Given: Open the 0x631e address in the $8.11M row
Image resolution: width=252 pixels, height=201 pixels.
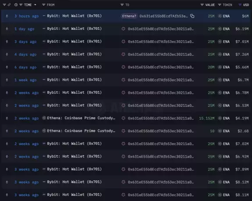Looking at the screenshot, I should [x=161, y=195].
